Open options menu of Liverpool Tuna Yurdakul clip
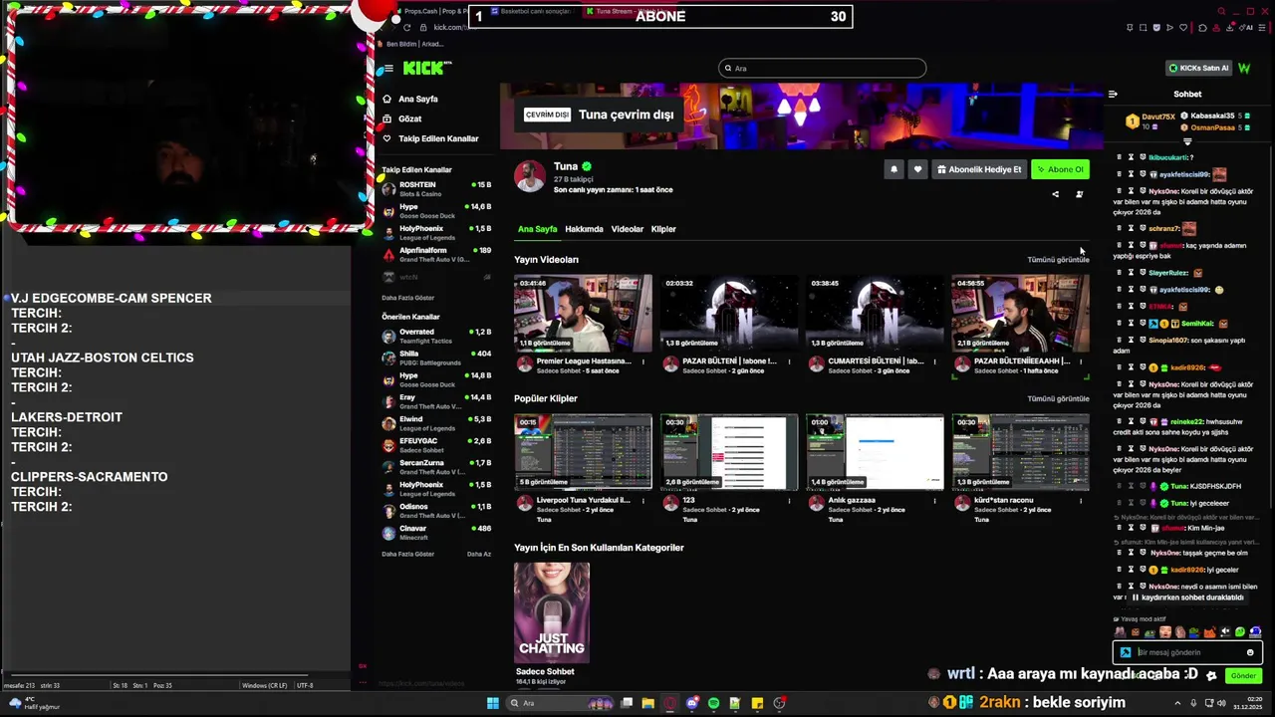Screen dimensions: 1275x717 pyautogui.click(x=642, y=500)
